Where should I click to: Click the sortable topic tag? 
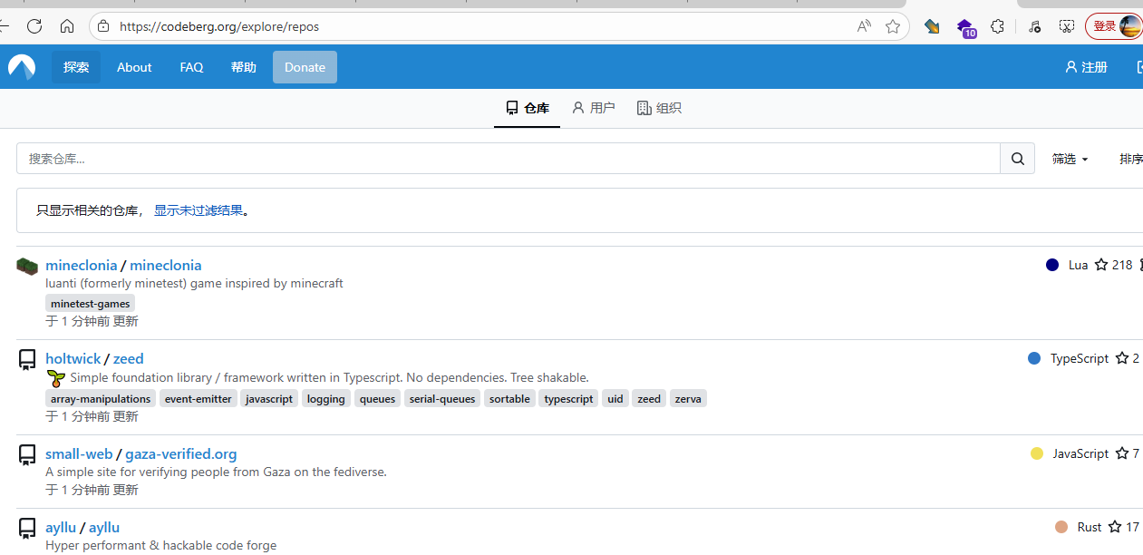click(509, 398)
